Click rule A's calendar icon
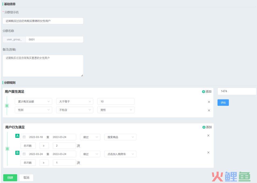This screenshot has width=257, height=183. pos(24,137)
